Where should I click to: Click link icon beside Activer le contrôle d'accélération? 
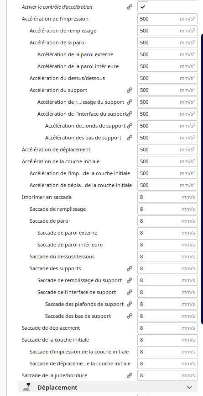[x=130, y=7]
